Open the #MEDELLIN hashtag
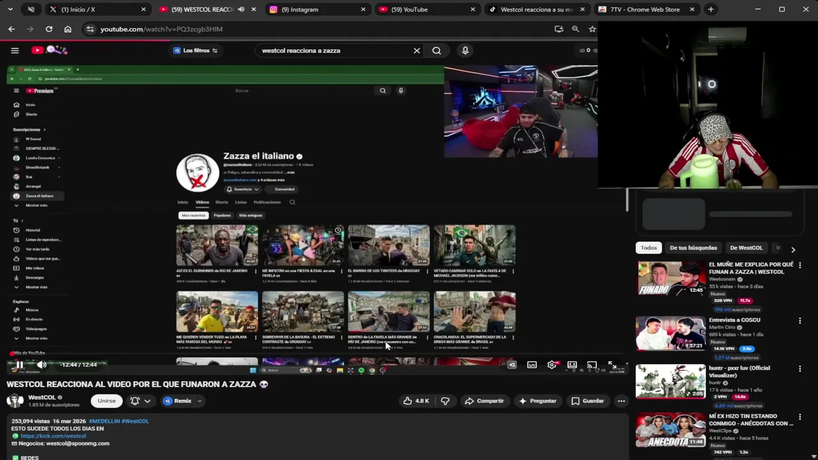Image resolution: width=818 pixels, height=460 pixels. coord(104,421)
